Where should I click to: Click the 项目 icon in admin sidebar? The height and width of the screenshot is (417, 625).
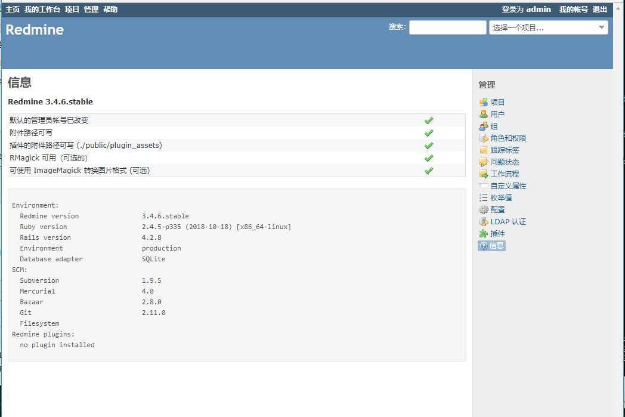pyautogui.click(x=483, y=102)
